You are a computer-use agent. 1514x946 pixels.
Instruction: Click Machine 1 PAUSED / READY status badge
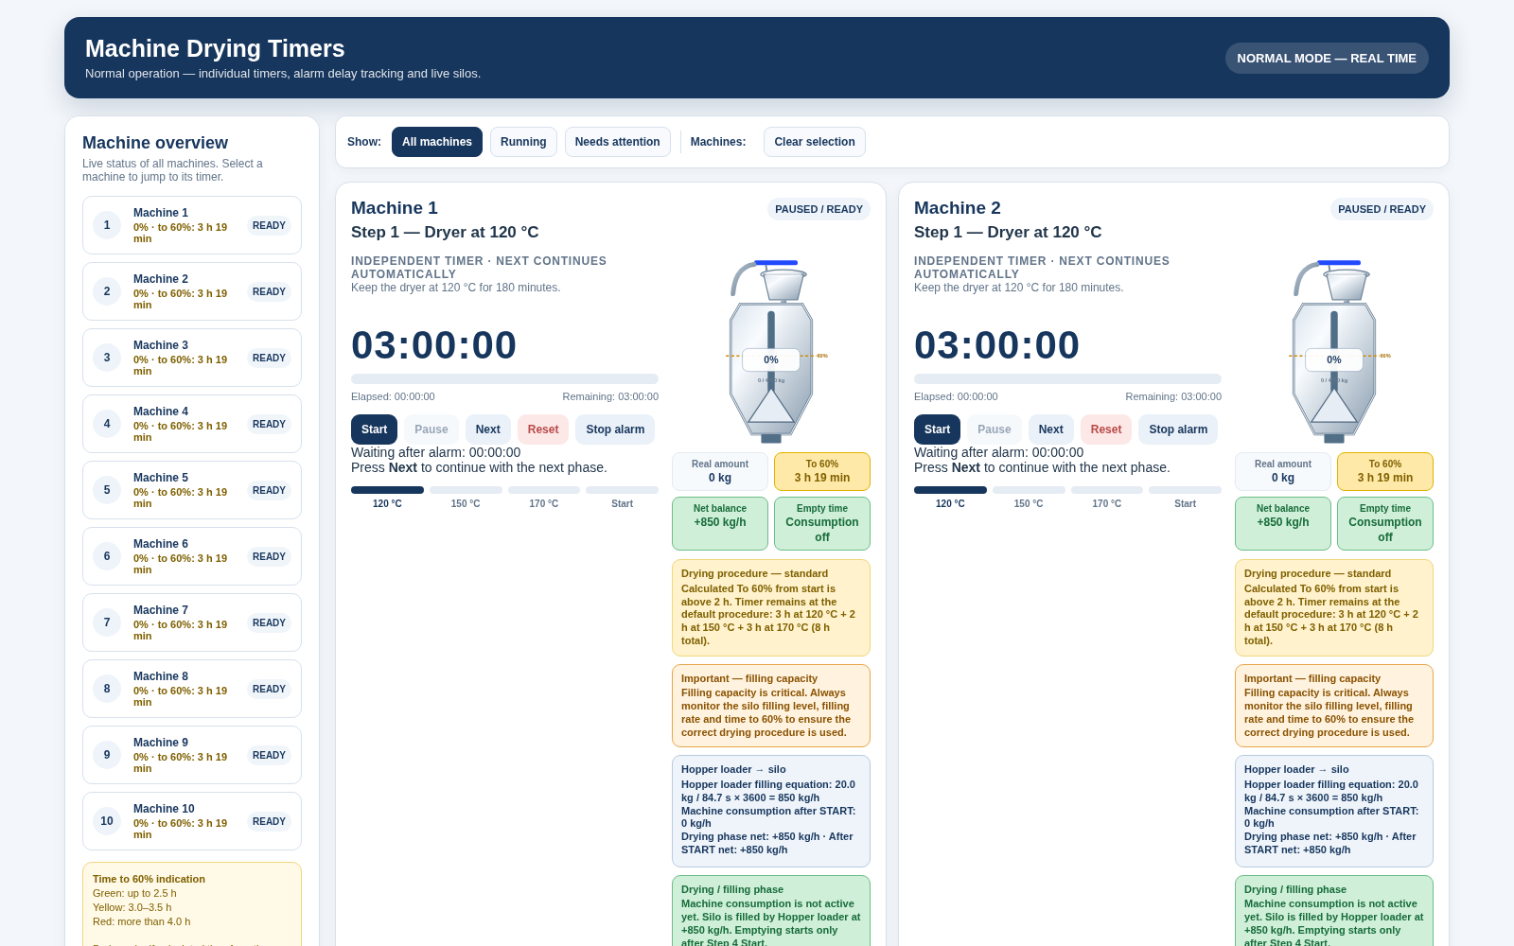(x=819, y=209)
